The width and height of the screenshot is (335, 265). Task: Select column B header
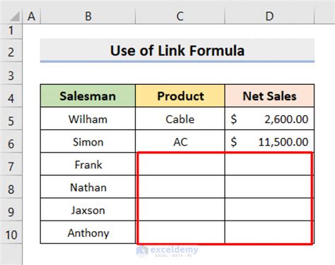pos(88,16)
